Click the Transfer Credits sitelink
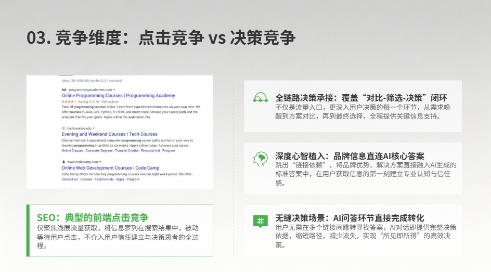This screenshot has width=491, height=272. tap(127, 150)
